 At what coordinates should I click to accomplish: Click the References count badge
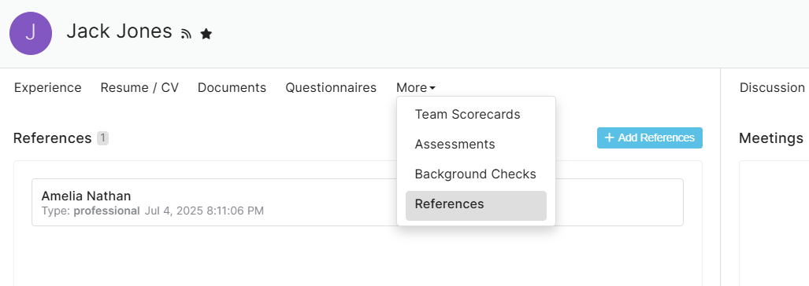click(102, 137)
